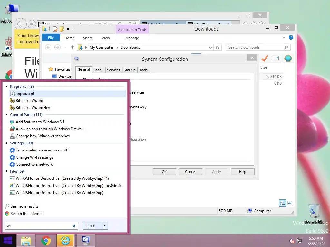Click OK in System Configuration
Screen dimensions: 330x247
[164, 172]
